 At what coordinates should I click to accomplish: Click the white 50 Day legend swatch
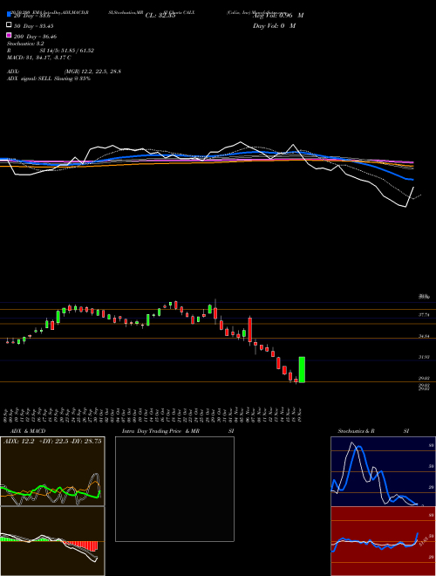[9, 25]
